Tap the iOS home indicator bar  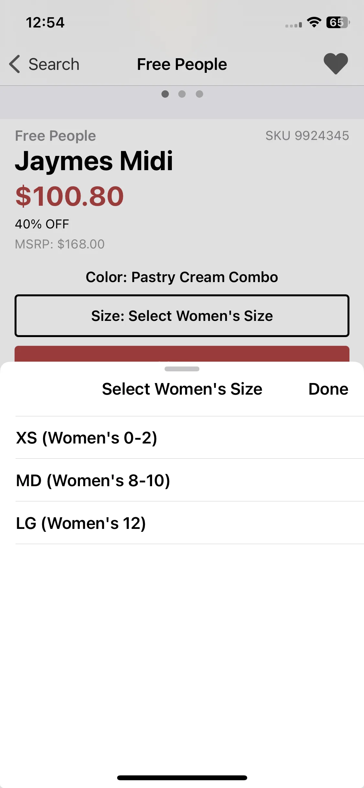tap(182, 778)
